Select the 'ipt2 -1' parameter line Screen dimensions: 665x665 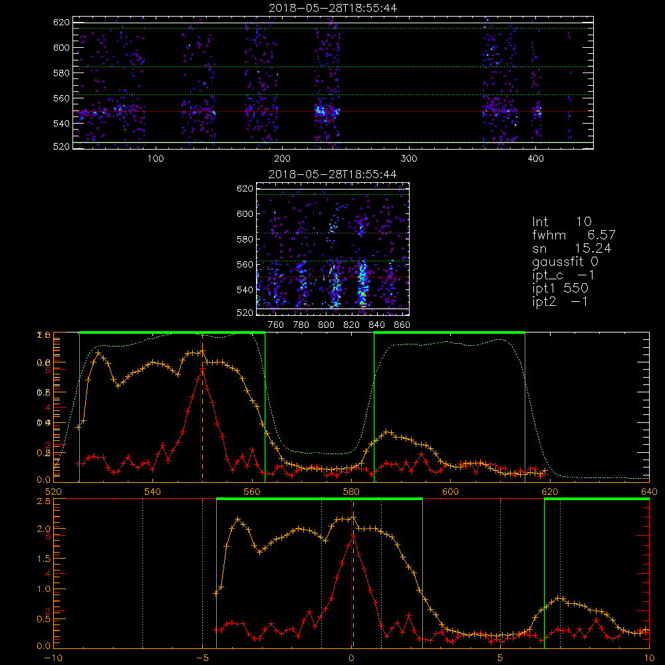tap(560, 301)
